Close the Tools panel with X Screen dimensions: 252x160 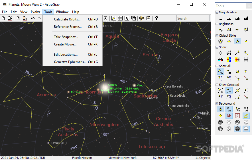coord(249,6)
